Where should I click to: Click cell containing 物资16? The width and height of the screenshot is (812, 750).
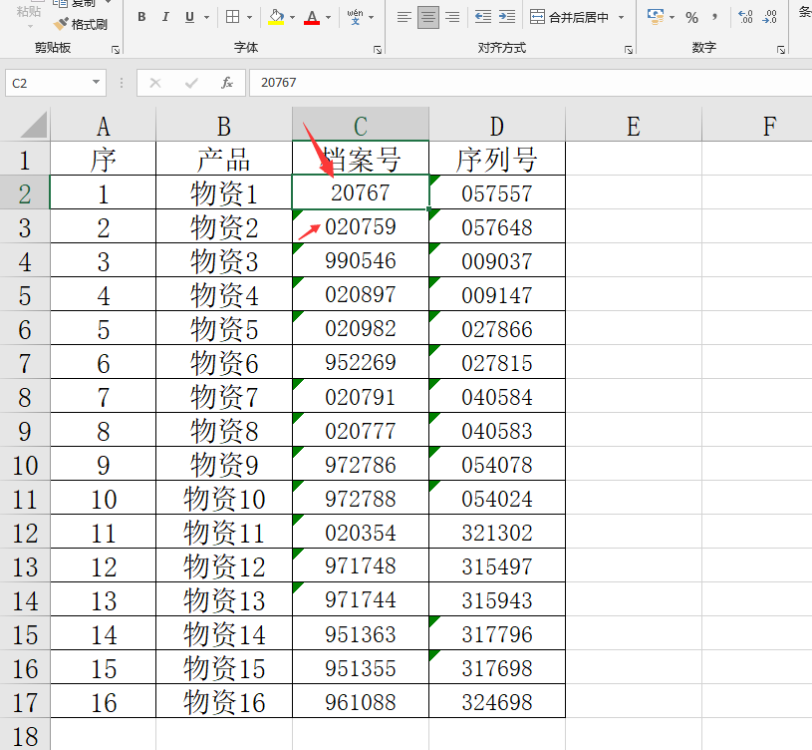coord(224,701)
